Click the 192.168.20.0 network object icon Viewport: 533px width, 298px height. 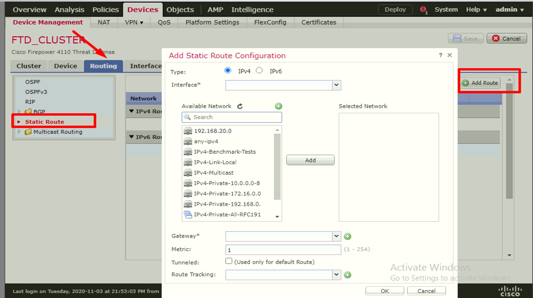(x=187, y=131)
